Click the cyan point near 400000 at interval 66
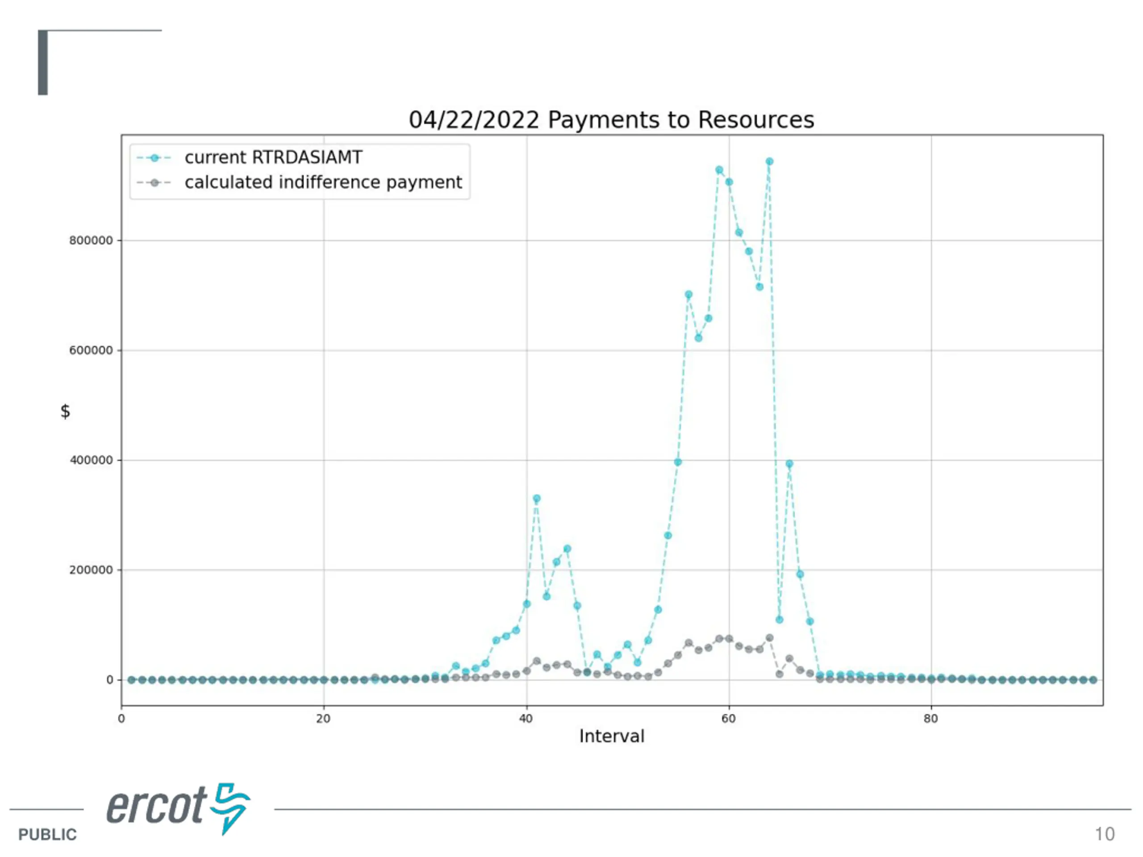This screenshot has width=1143, height=857. (789, 464)
